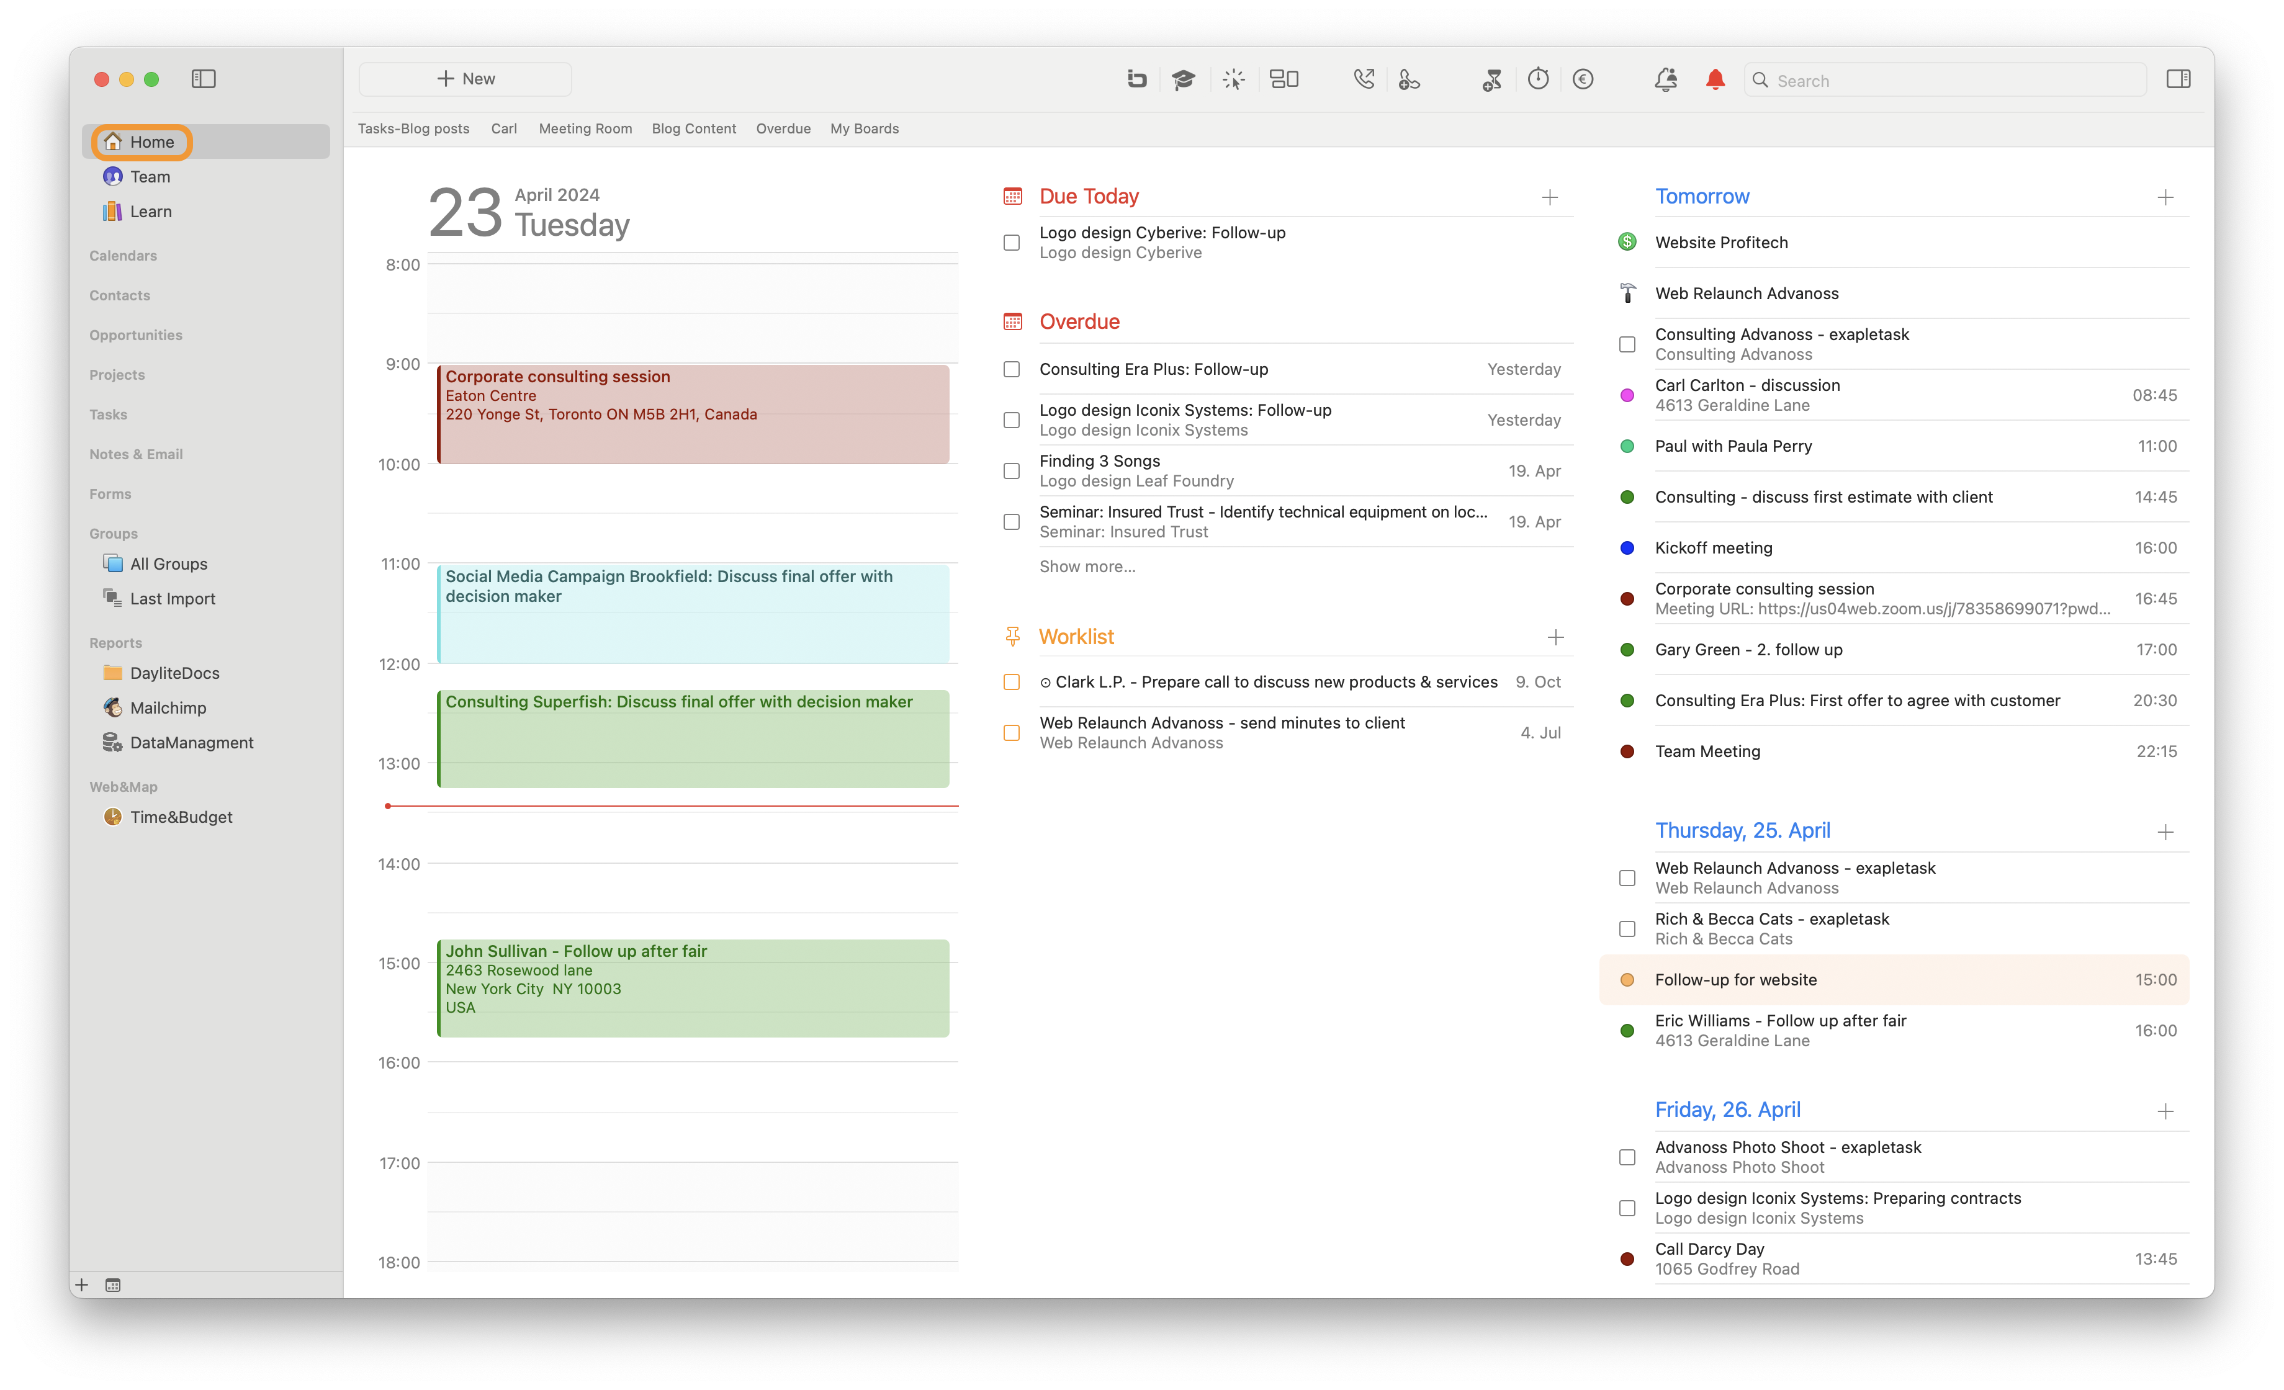This screenshot has width=2284, height=1390.
Task: Expand the Tasks sidebar section
Action: (x=109, y=415)
